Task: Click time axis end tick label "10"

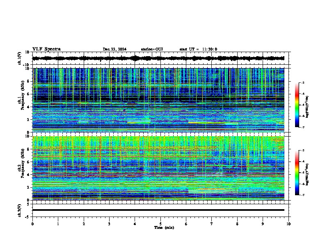Action: click(288, 224)
